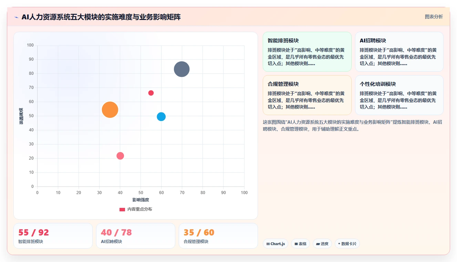This screenshot has width=457, height=262.
Task: Click the pink bubble near value 22
Action: coord(120,156)
